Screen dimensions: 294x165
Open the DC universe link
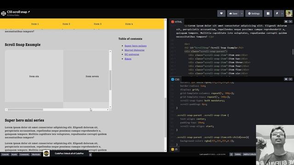point(132,54)
